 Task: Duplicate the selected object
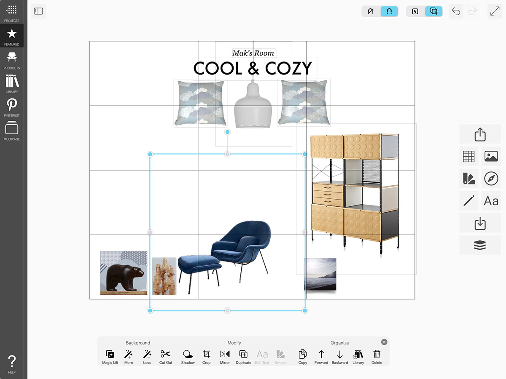tap(243, 357)
